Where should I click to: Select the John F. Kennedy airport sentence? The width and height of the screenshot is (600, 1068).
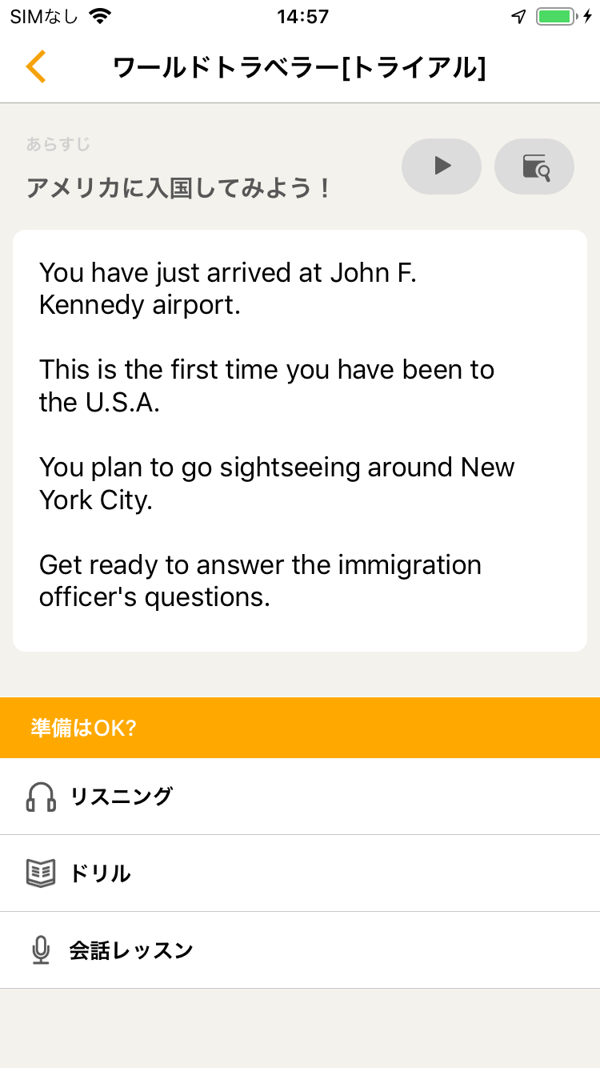tap(228, 289)
